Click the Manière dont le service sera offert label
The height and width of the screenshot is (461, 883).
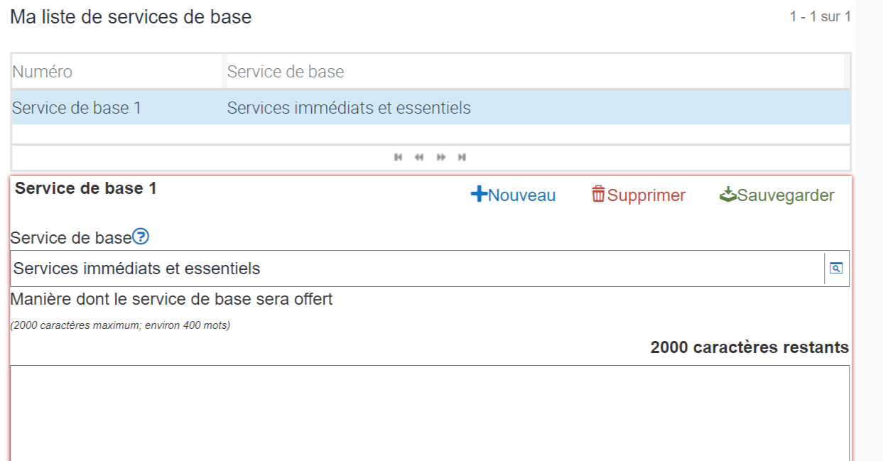(x=171, y=299)
